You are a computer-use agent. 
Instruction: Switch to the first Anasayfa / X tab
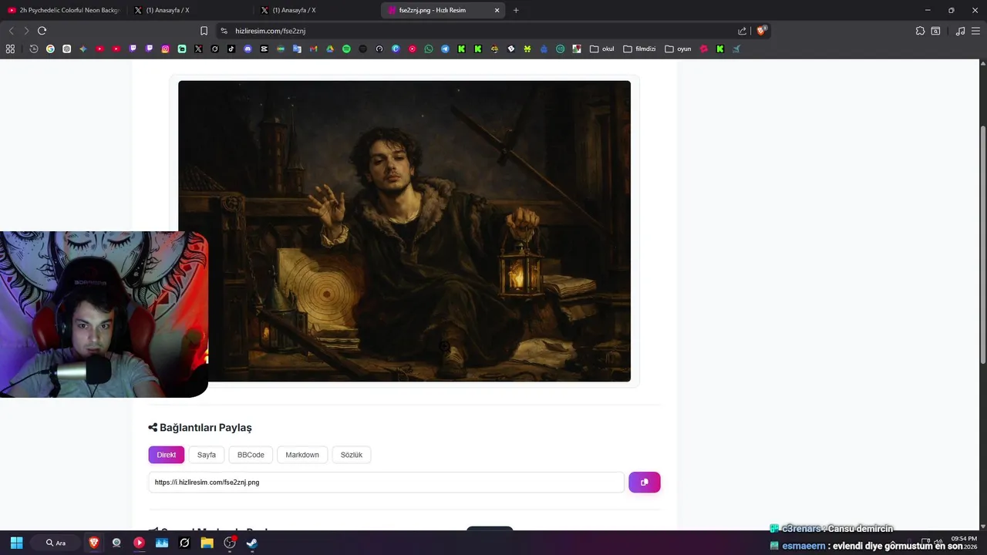click(x=190, y=10)
